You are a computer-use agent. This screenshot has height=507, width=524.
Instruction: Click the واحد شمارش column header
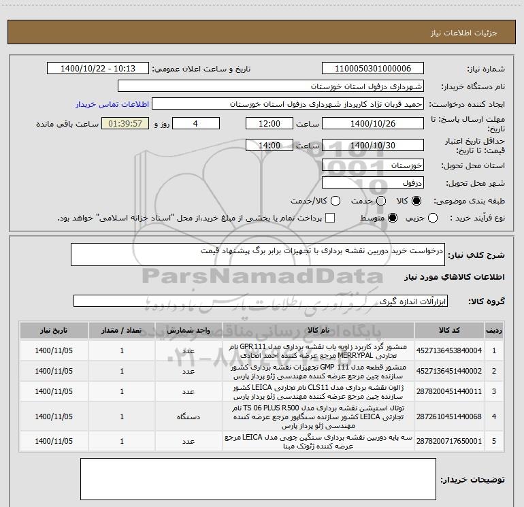pos(189,331)
